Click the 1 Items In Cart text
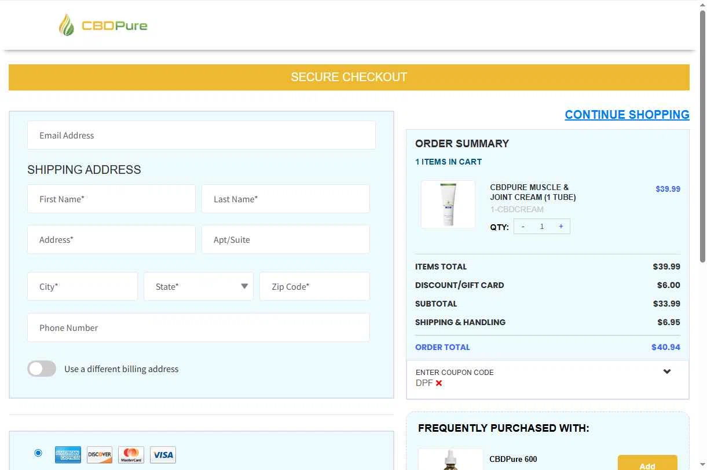This screenshot has width=707, height=470. [448, 162]
